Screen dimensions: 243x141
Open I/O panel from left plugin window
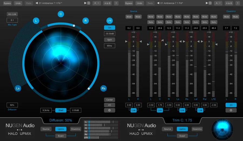tap(109, 105)
